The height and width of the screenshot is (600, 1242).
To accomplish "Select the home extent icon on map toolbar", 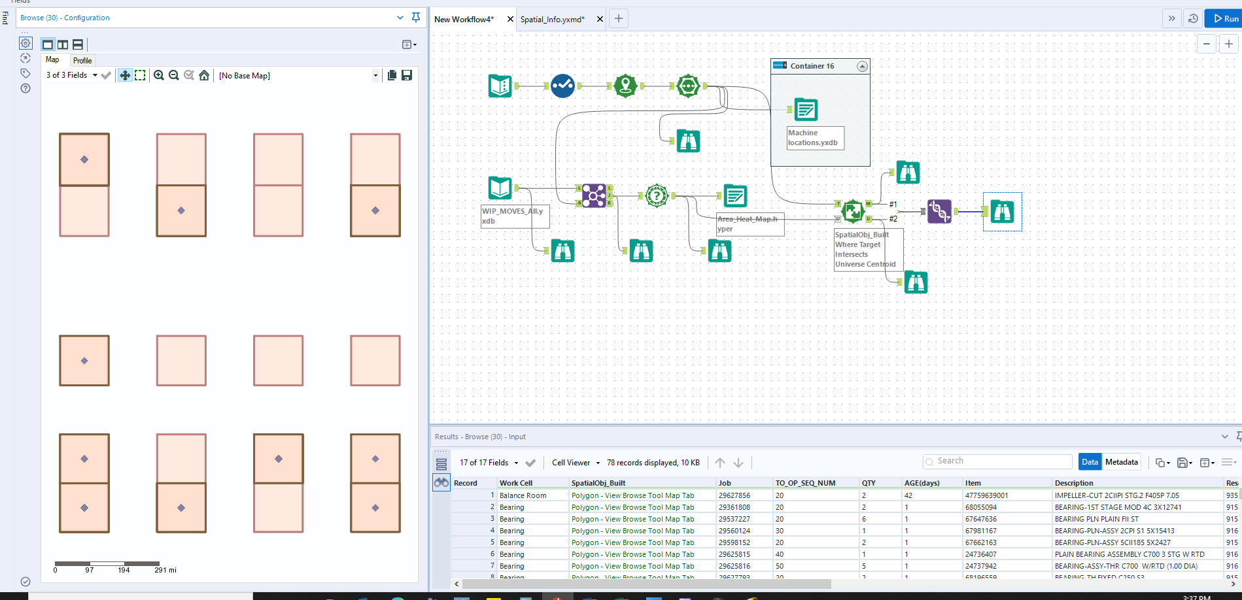I will (204, 75).
